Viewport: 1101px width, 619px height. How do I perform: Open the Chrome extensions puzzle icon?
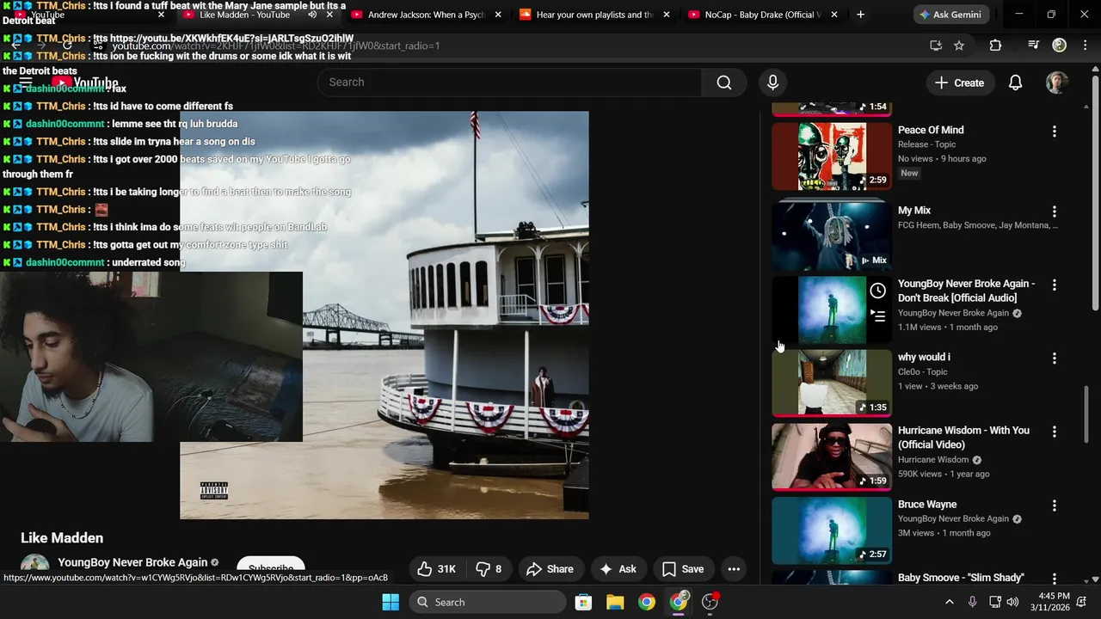(995, 46)
